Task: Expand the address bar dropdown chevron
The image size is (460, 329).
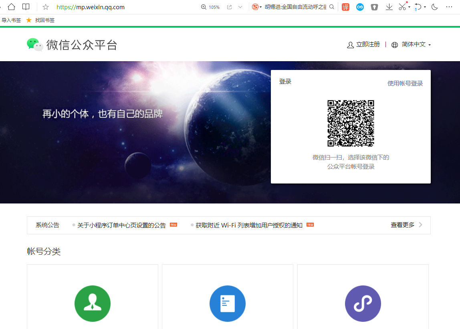Action: click(240, 7)
